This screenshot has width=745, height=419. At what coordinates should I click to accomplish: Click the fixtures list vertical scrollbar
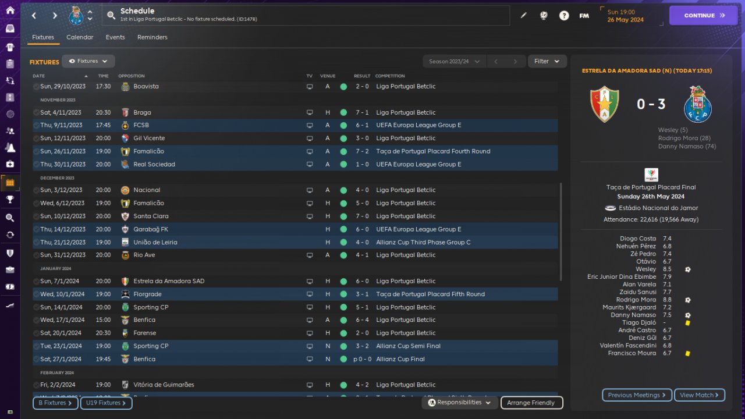click(561, 232)
